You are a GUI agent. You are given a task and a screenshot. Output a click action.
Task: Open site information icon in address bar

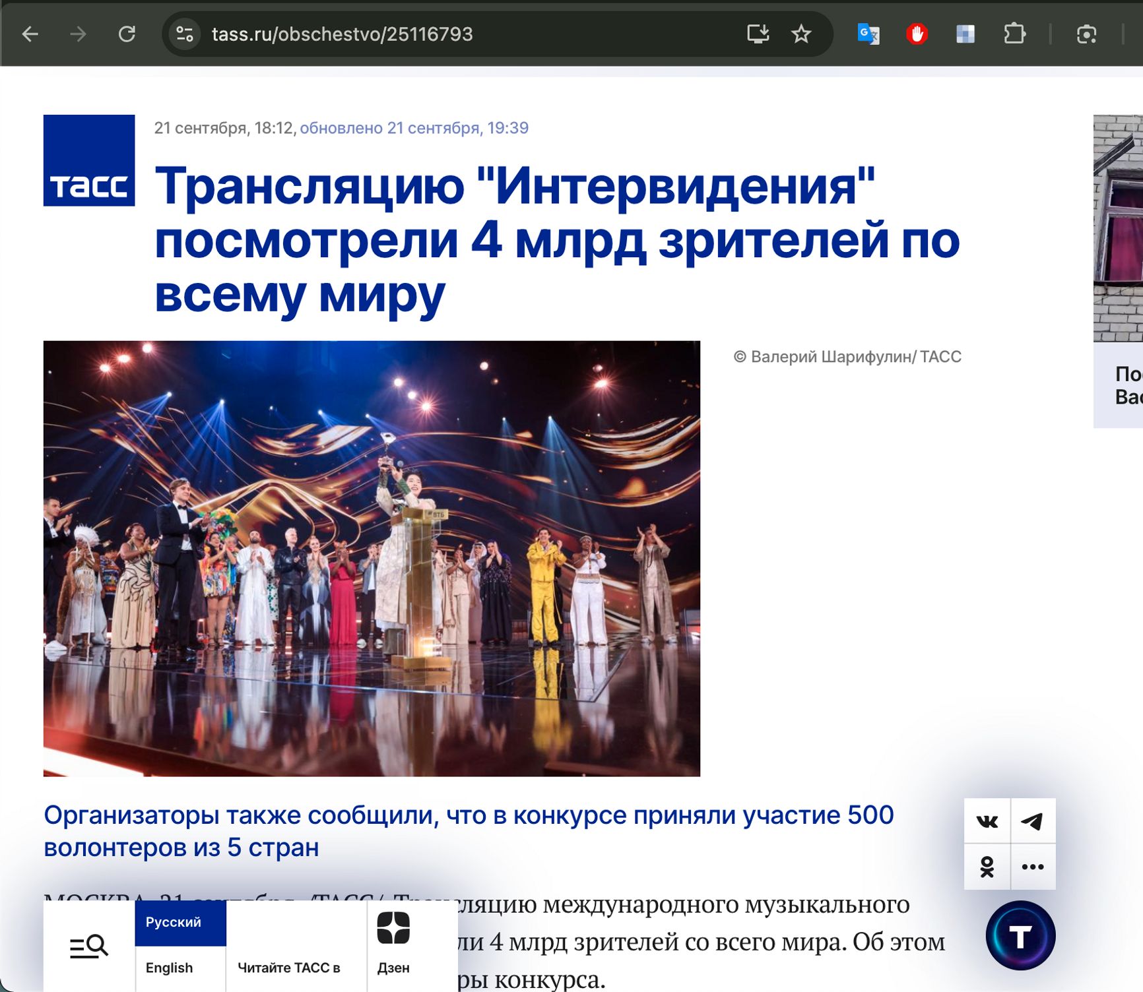pyautogui.click(x=185, y=34)
